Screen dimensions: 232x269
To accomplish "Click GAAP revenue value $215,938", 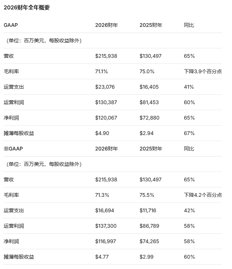I will tap(106, 56).
